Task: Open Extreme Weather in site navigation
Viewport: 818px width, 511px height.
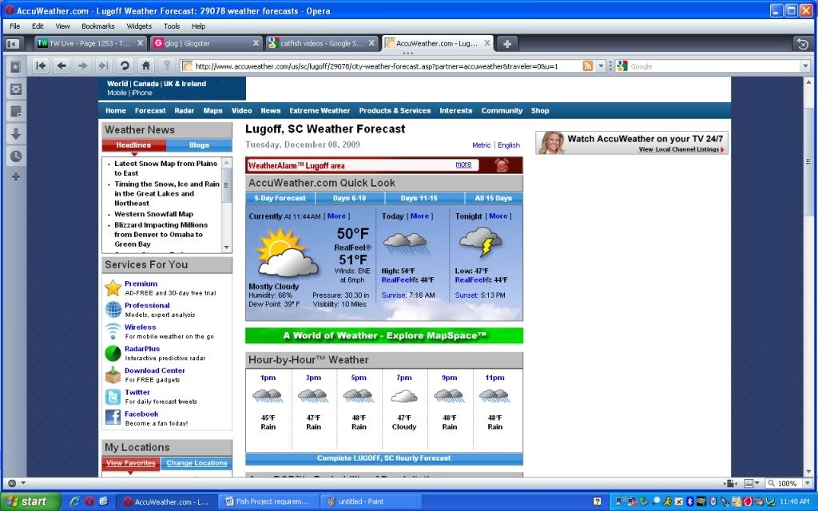Action: click(320, 110)
